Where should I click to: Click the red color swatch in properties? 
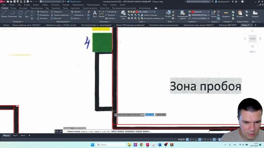(193, 12)
